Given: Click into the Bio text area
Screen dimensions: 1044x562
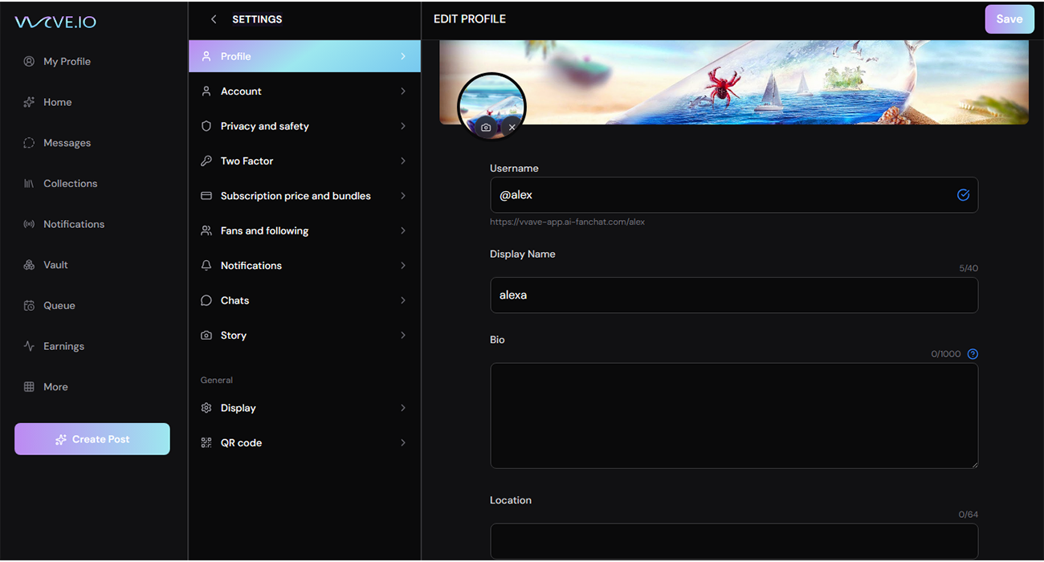Looking at the screenshot, I should [x=733, y=416].
